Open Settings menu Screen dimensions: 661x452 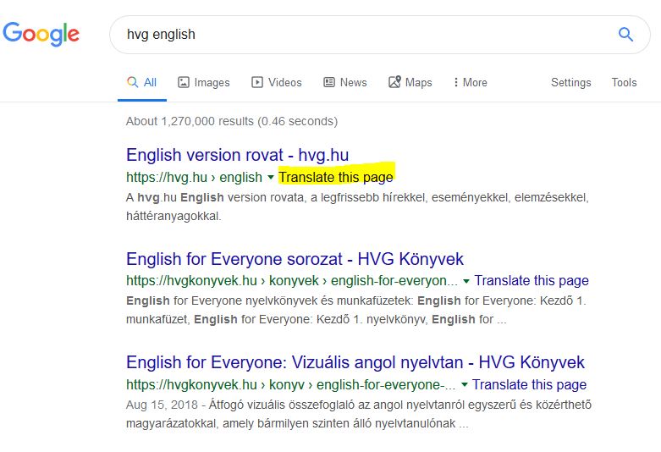click(x=570, y=82)
